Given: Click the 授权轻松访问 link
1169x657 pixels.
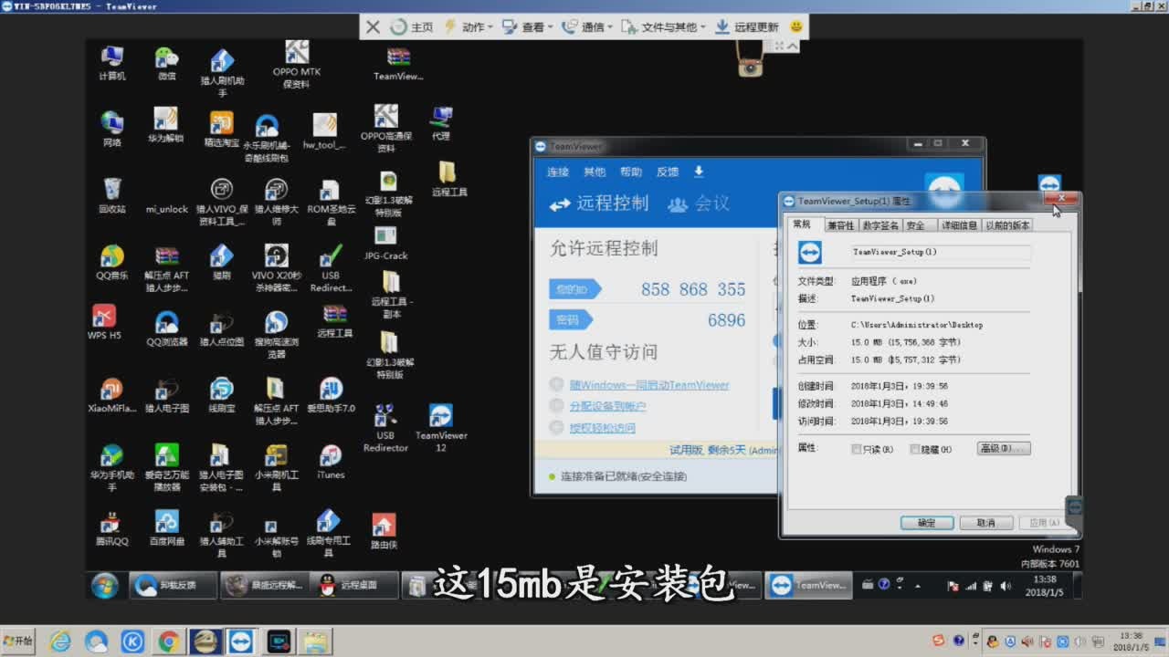Looking at the screenshot, I should point(602,428).
